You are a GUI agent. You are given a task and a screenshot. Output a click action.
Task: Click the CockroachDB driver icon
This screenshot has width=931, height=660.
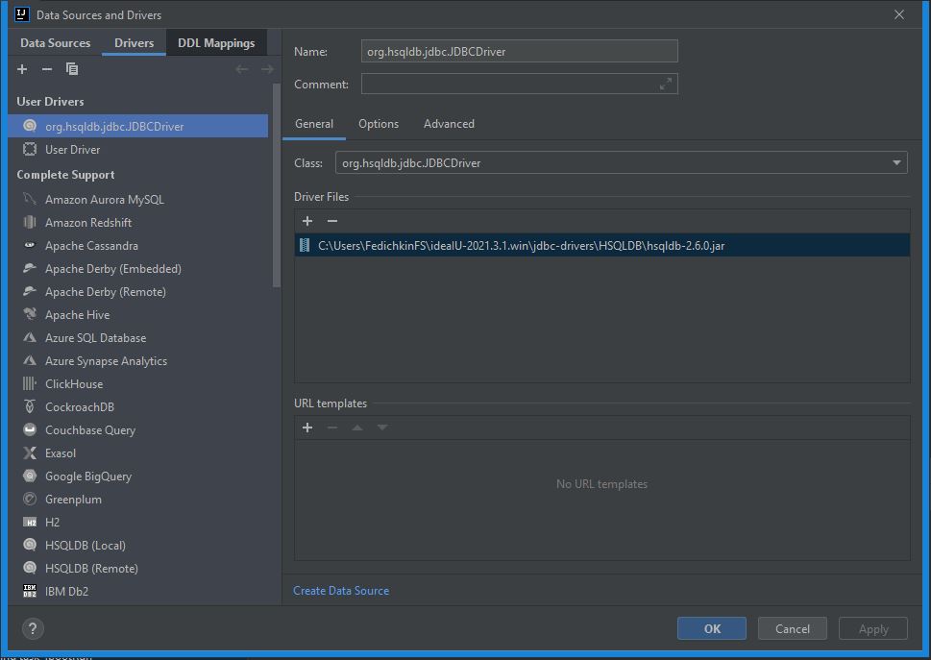(x=30, y=406)
